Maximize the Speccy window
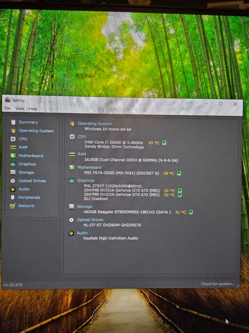The image size is (249, 333). click(x=221, y=104)
